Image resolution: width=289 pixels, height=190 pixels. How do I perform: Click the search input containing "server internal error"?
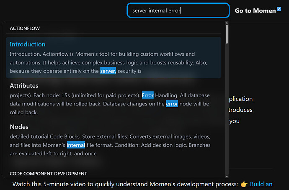pos(178,10)
